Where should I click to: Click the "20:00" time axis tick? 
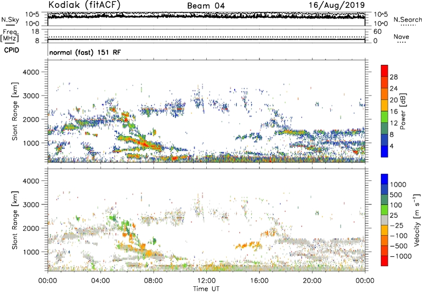[312, 281]
